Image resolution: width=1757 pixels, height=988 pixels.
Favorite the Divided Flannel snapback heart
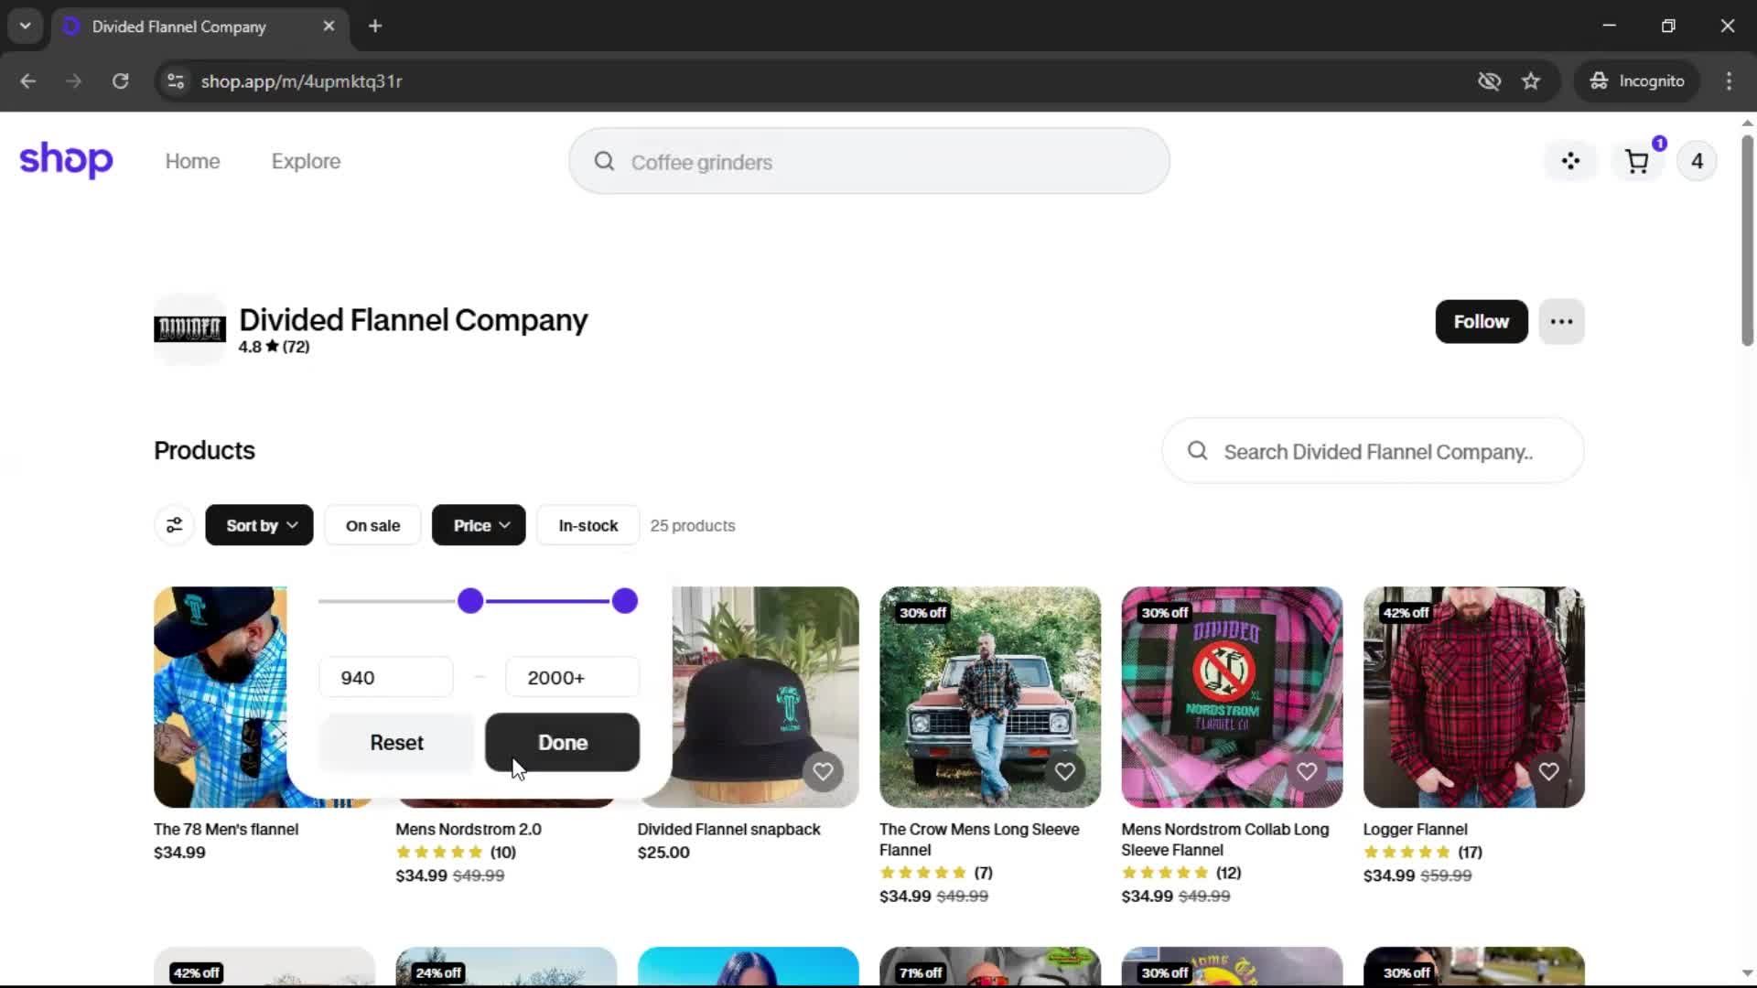[823, 772]
